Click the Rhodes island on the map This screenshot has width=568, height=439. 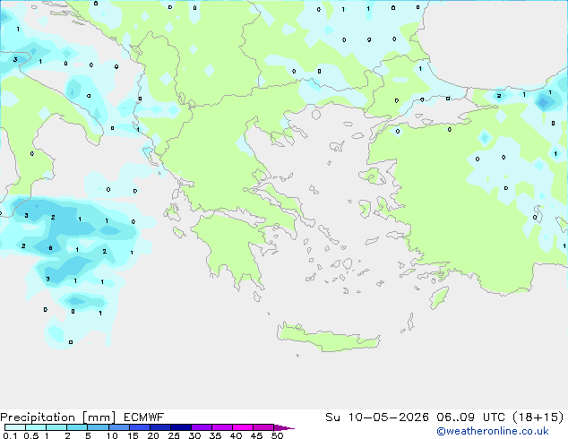pyautogui.click(x=439, y=297)
